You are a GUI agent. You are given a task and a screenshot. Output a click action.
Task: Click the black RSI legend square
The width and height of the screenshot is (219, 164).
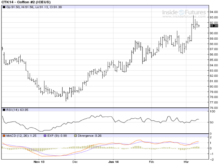click(x=4, y=110)
